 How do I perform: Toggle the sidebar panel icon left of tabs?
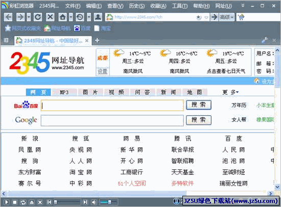pos(6,40)
